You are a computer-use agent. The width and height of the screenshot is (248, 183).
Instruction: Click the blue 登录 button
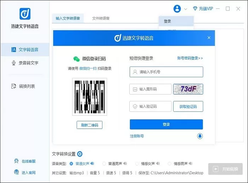pos(167,124)
